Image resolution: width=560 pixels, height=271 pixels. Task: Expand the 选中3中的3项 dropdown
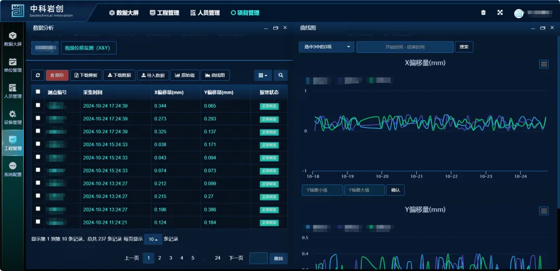tap(326, 47)
